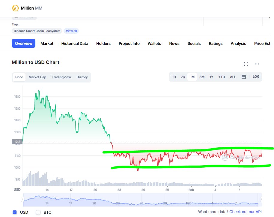Set chart range to 3M
Viewport: 274px width, 217px height.
pyautogui.click(x=202, y=77)
